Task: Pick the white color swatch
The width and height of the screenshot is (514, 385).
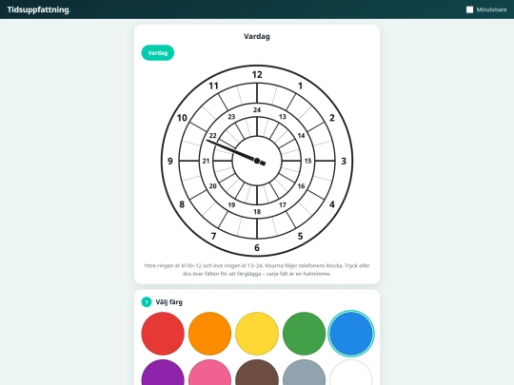Action: pyautogui.click(x=351, y=374)
